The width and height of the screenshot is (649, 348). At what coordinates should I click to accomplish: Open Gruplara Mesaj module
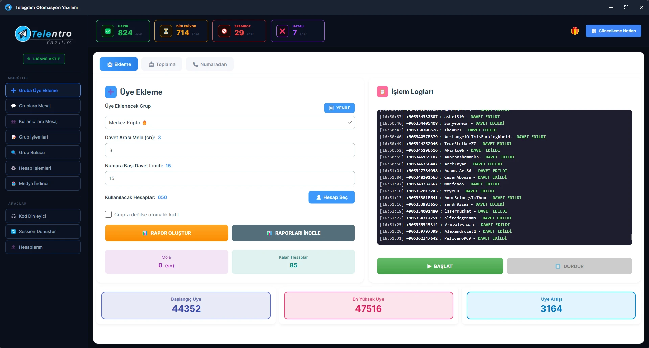pos(43,106)
